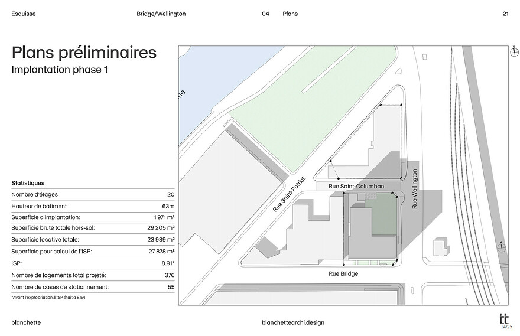Open the blanchettearchi.design link

click(293, 322)
